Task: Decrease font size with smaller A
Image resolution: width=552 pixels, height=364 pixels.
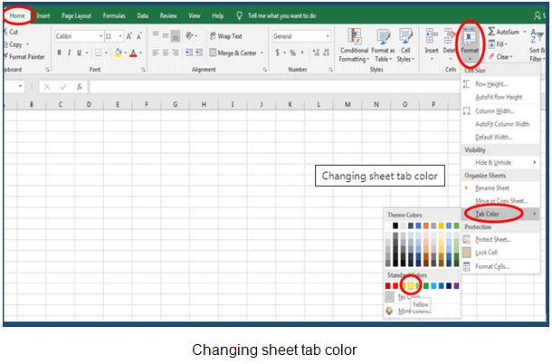Action: click(139, 36)
